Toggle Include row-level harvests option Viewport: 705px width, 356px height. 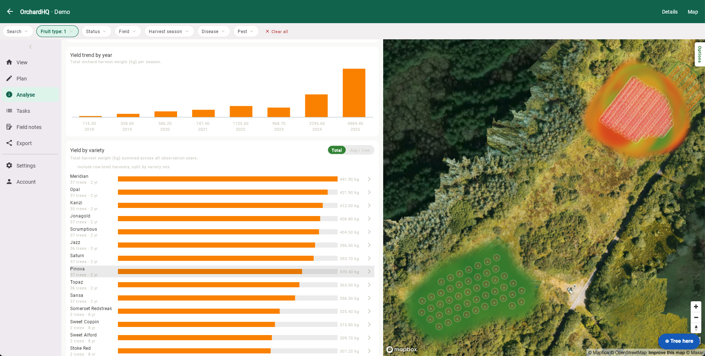coord(123,167)
